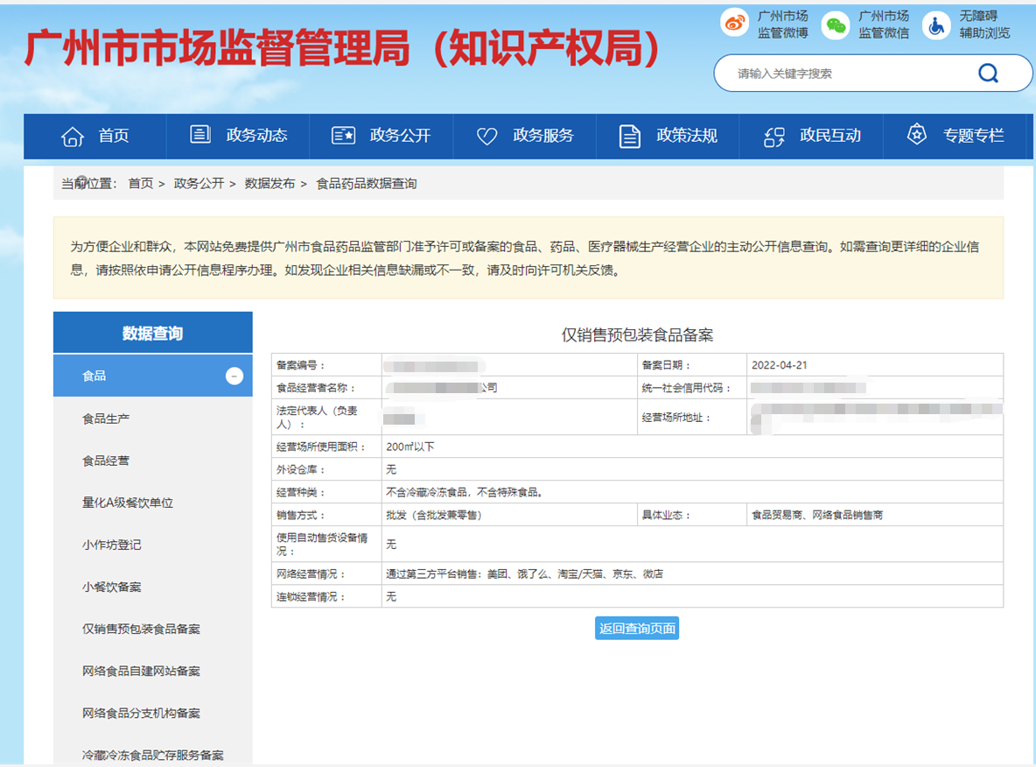Click the home icon in navigation bar

(73, 137)
